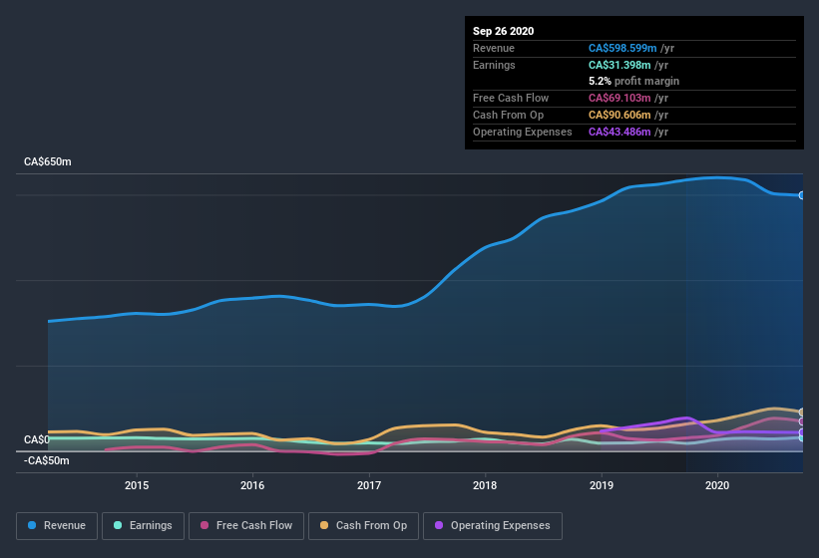The height and width of the screenshot is (558, 819).
Task: Click the 2019 x-axis label
Action: pos(602,485)
